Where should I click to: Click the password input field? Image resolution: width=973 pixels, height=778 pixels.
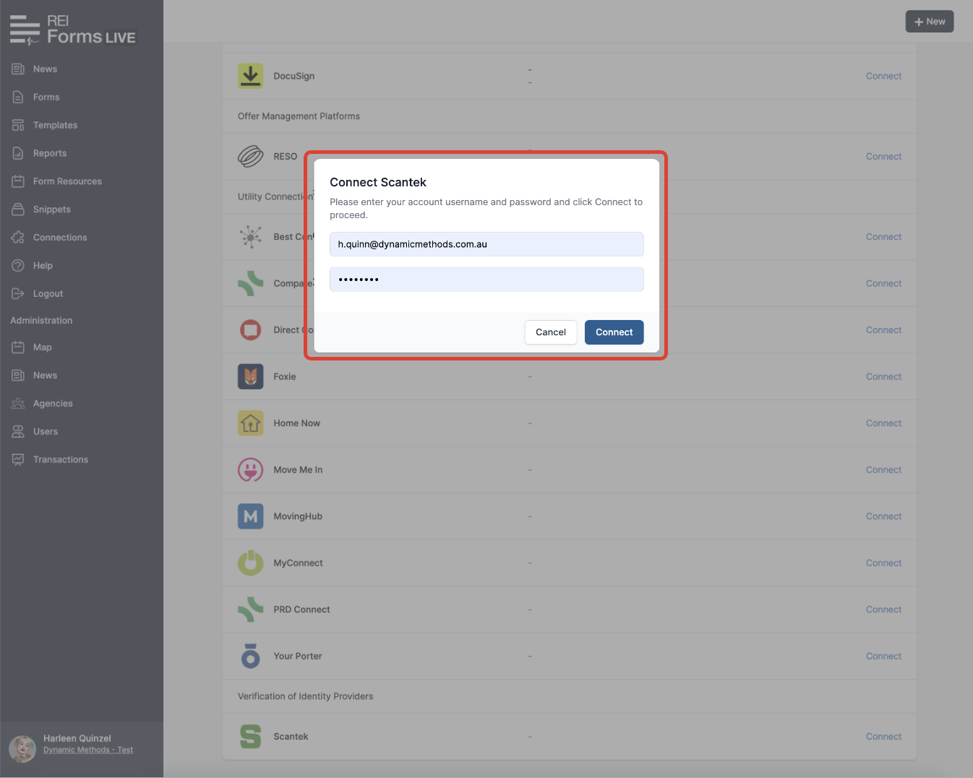click(486, 280)
